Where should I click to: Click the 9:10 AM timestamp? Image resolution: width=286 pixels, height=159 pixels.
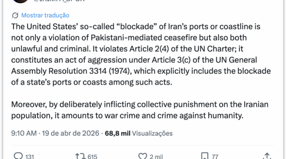click(24, 133)
